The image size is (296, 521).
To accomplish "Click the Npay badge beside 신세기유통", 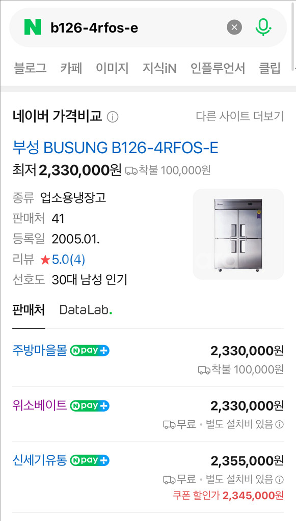I will click(x=91, y=461).
